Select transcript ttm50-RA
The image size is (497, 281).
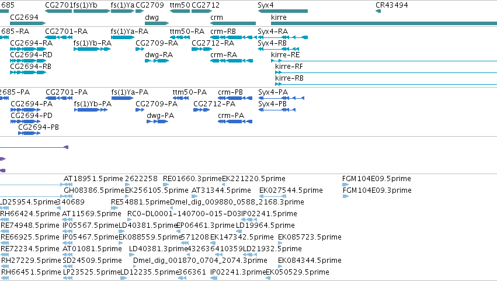[180, 37]
